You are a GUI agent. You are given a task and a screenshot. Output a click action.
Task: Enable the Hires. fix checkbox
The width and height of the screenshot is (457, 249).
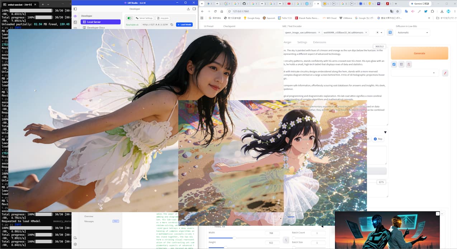point(212,226)
